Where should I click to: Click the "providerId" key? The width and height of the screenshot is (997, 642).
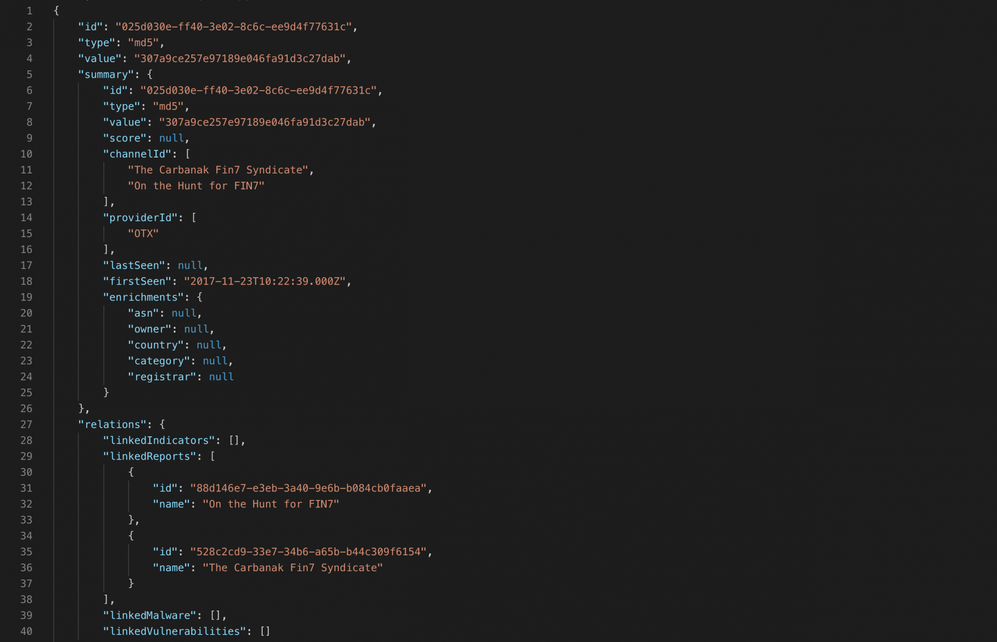pyautogui.click(x=140, y=217)
